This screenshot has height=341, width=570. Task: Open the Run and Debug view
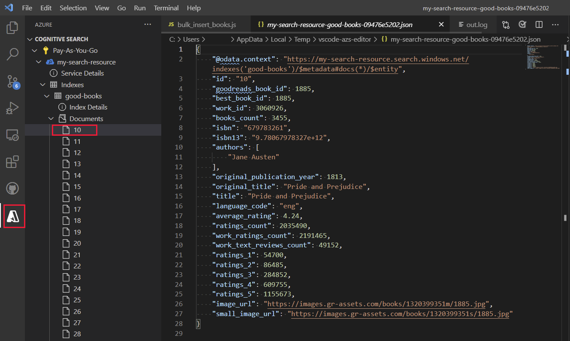pyautogui.click(x=12, y=108)
